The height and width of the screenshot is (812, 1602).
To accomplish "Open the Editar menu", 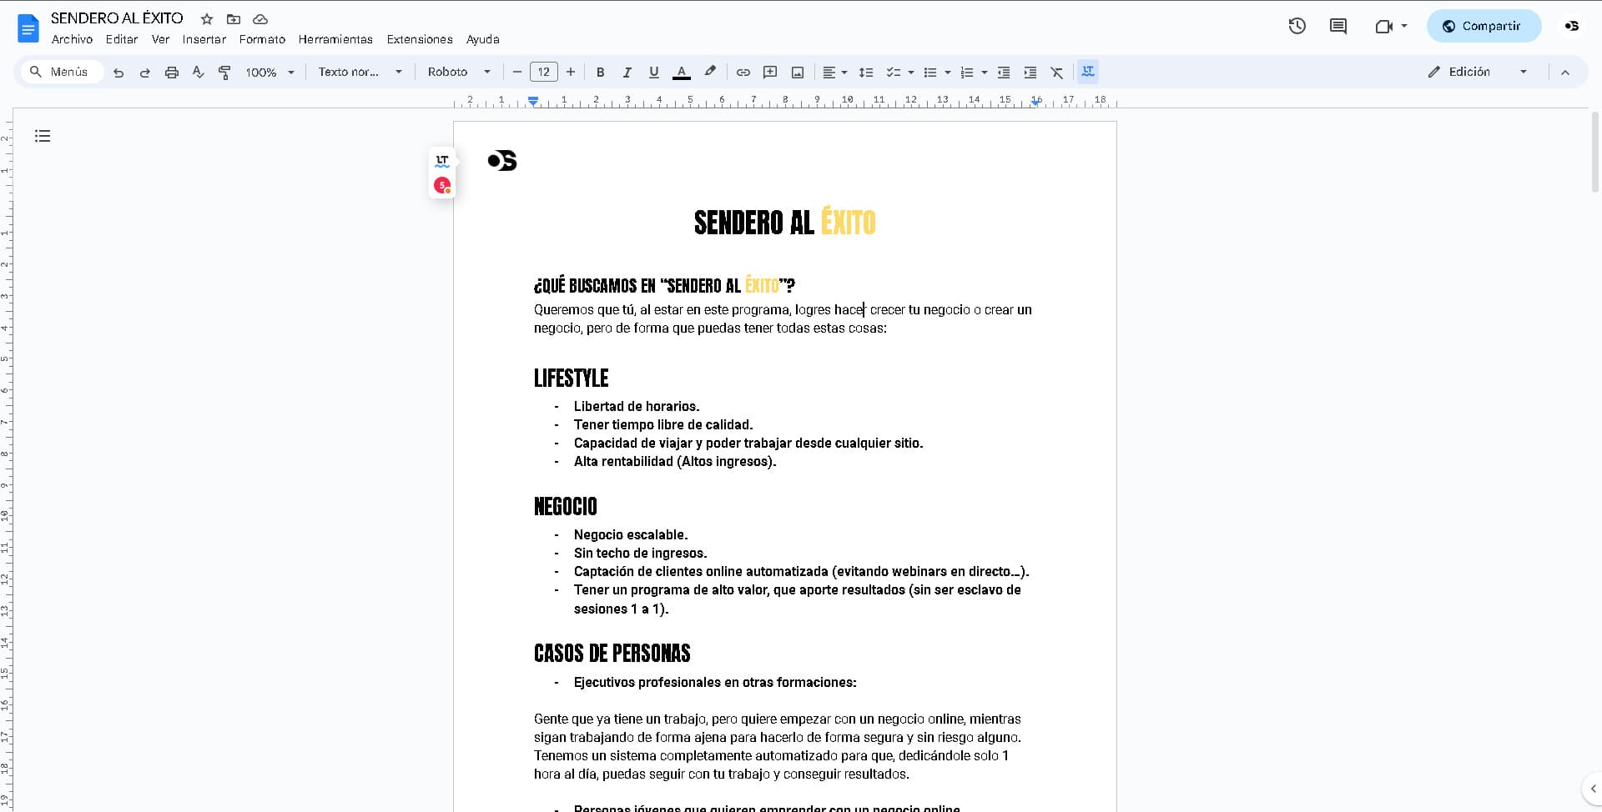I will [x=122, y=39].
